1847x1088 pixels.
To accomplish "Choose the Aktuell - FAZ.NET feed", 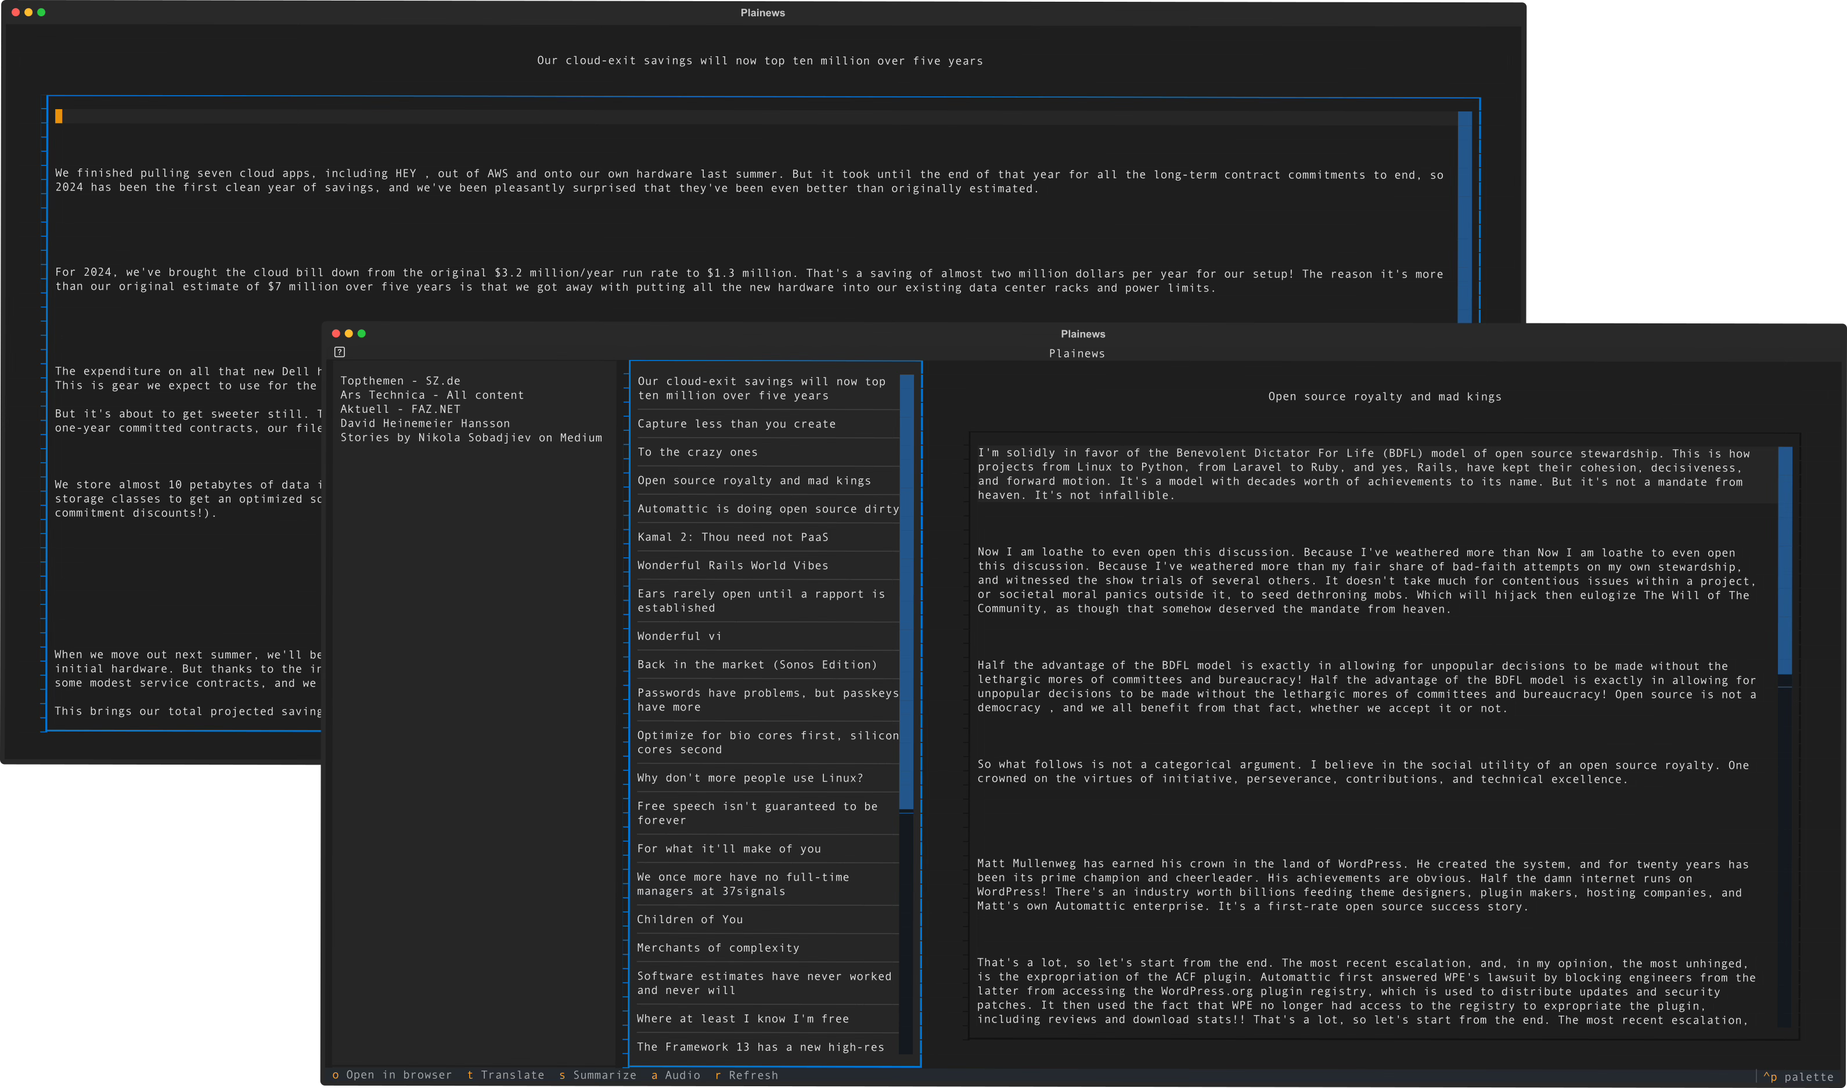I will click(400, 409).
